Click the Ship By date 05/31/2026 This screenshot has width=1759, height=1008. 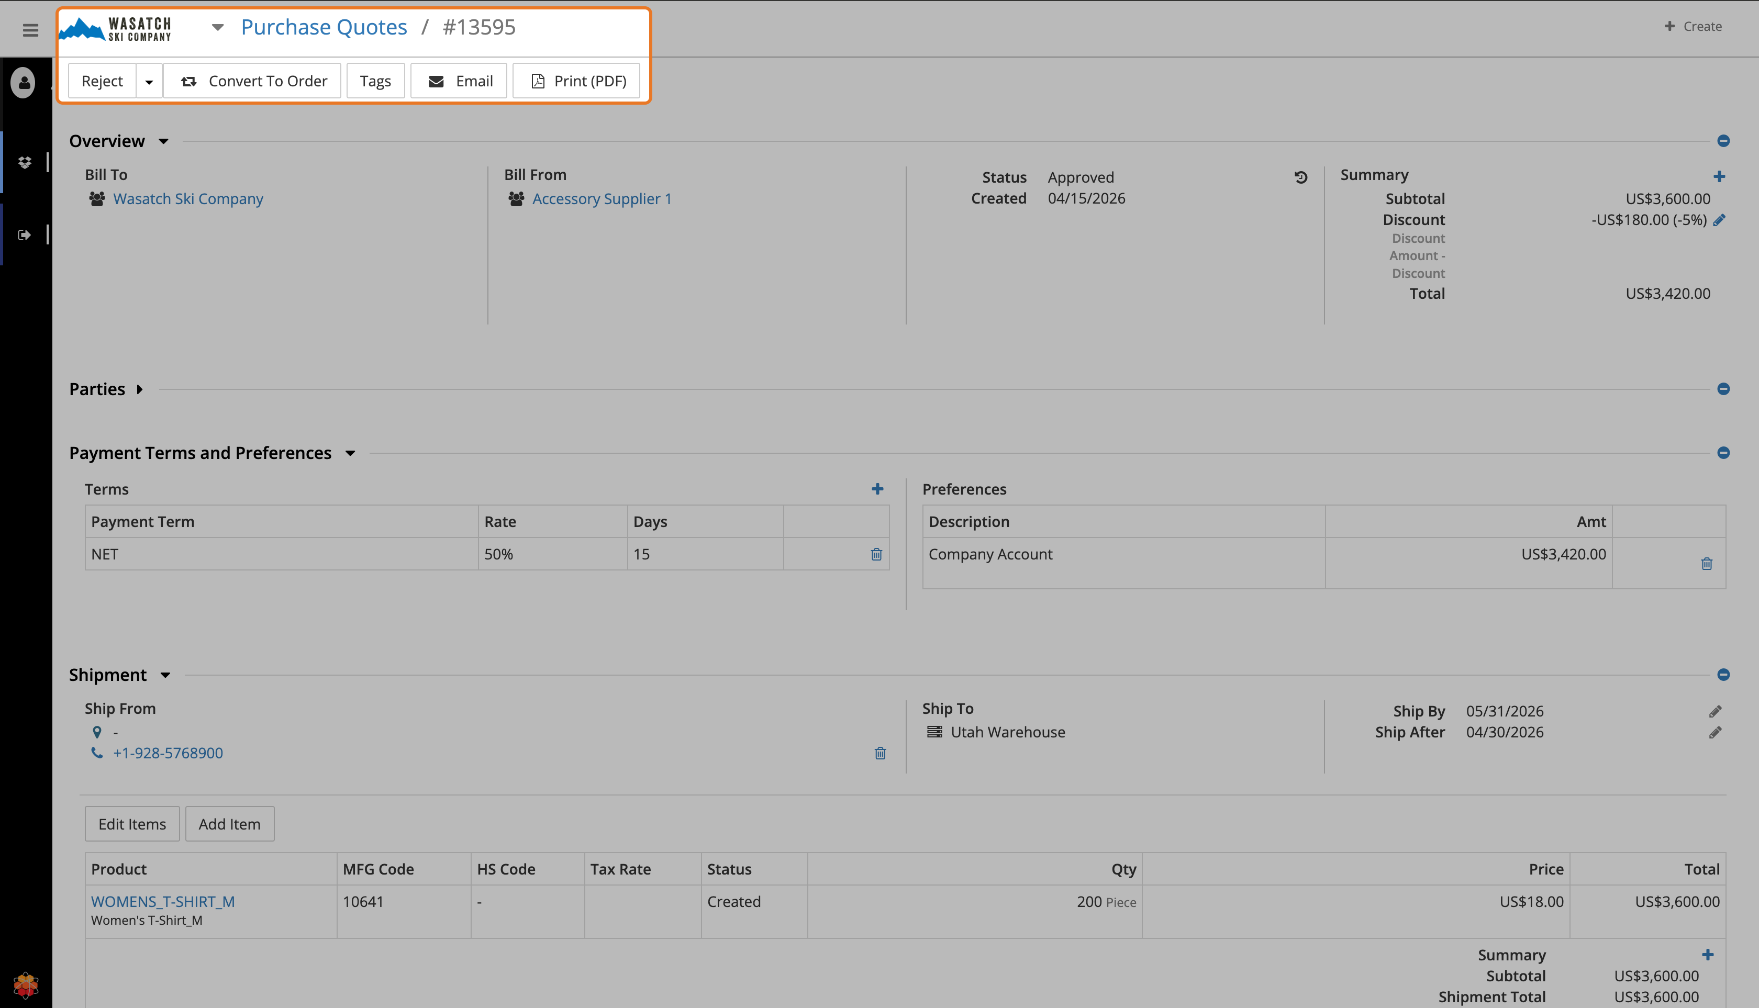coord(1505,711)
